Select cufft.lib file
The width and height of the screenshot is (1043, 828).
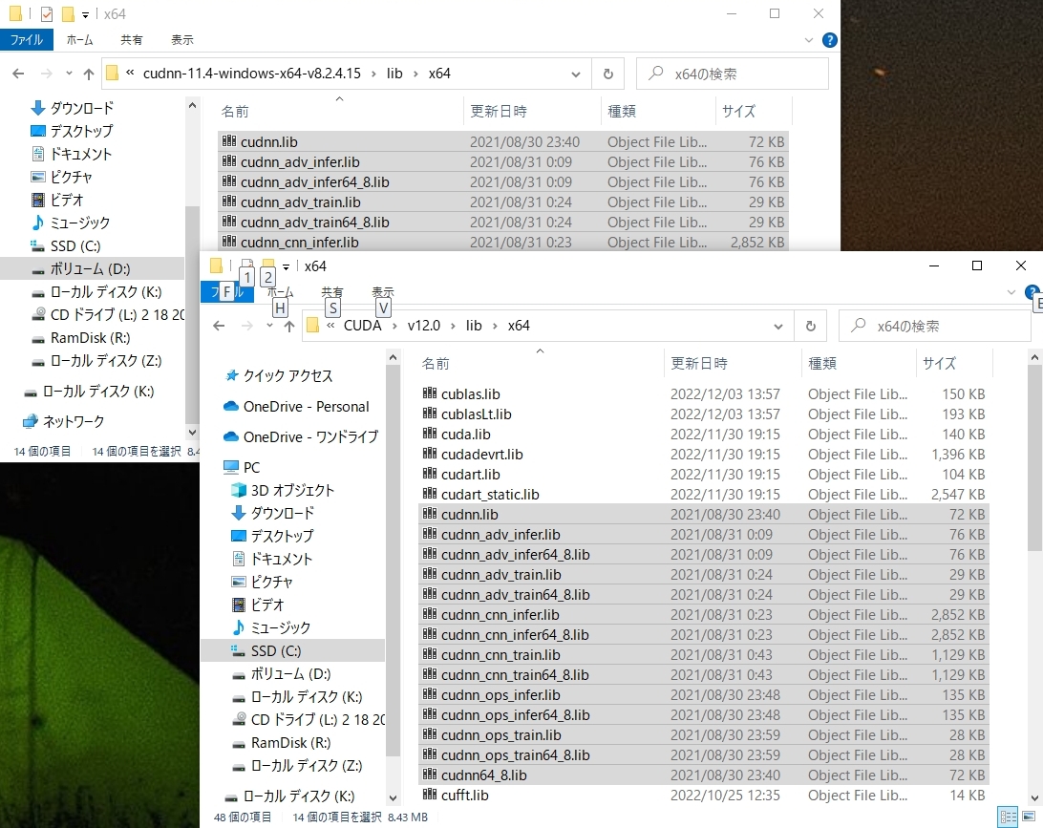tap(704, 796)
